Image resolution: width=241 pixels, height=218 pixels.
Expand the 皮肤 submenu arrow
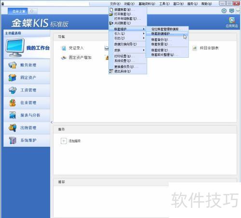[144, 50]
